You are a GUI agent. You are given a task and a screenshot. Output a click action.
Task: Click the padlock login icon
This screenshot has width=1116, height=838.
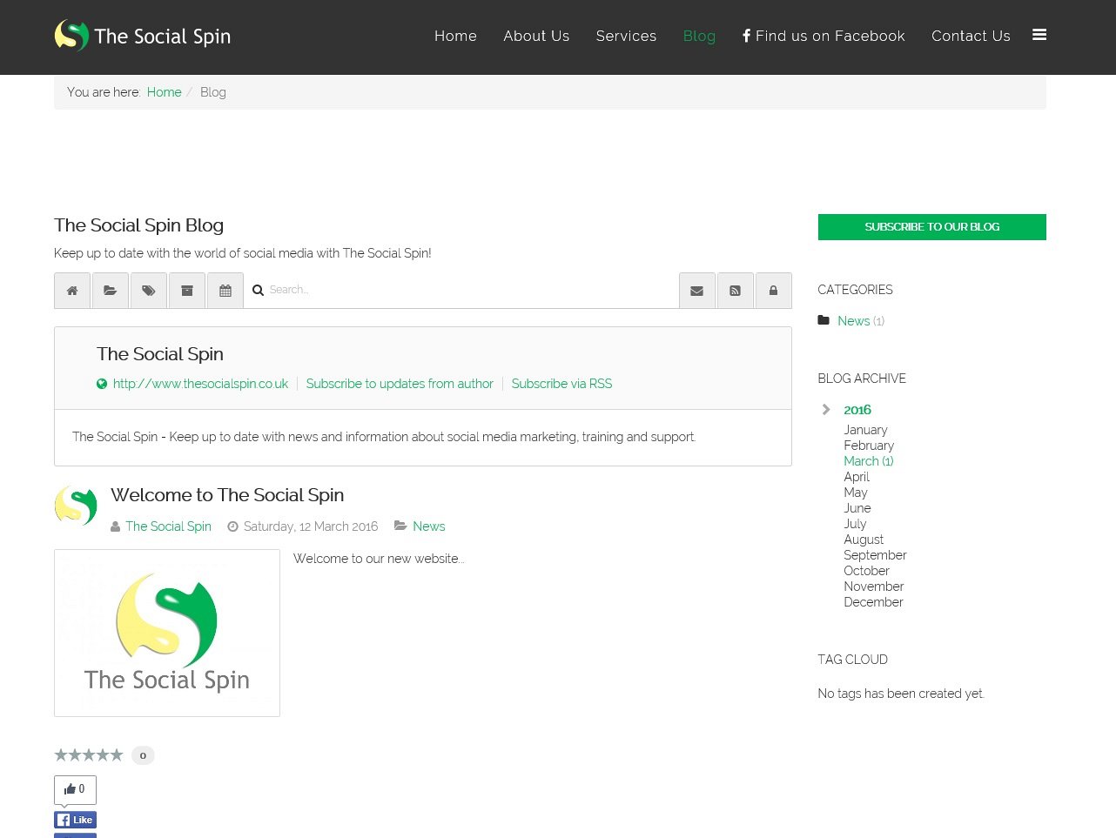coord(773,291)
